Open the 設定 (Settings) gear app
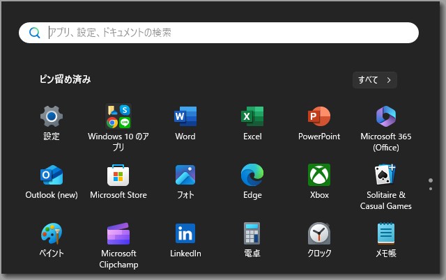Screen dimensions: 446x280 point(52,123)
